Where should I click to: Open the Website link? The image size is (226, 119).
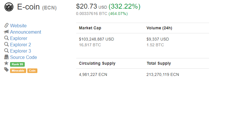pos(18,26)
